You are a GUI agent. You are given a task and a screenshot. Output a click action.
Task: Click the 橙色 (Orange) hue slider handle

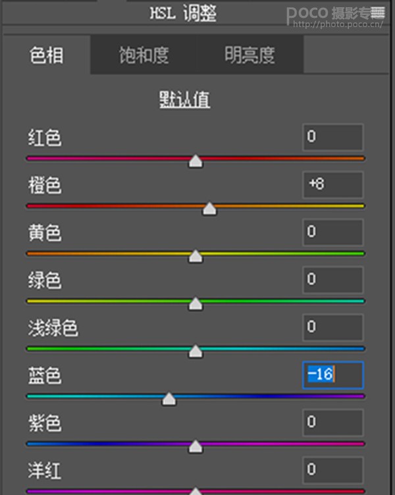[209, 209]
